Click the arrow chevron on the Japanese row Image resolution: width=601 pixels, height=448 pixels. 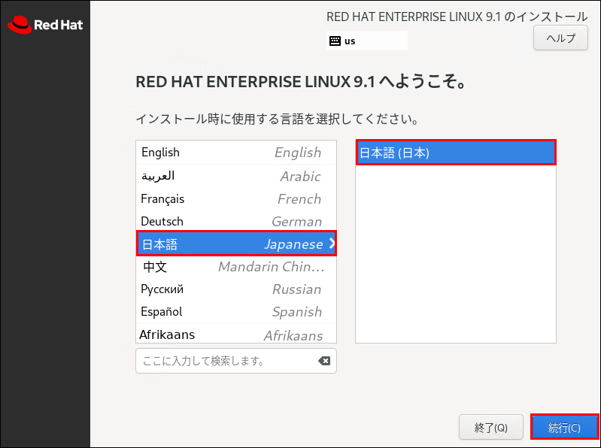[x=332, y=243]
